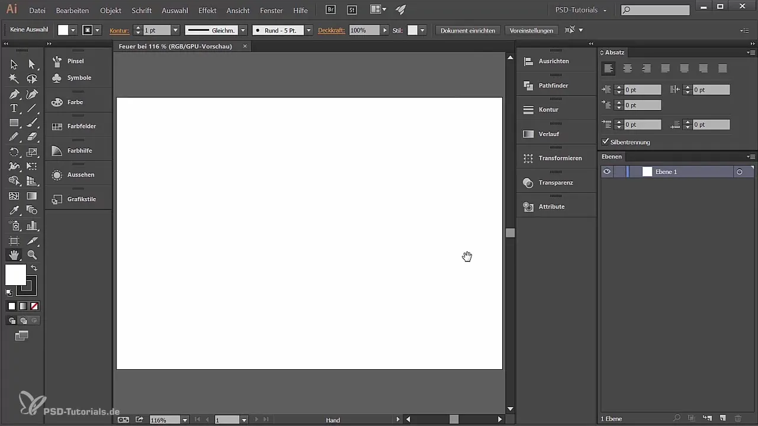This screenshot has width=758, height=426.
Task: Open the Datei menu
Action: coord(37,11)
